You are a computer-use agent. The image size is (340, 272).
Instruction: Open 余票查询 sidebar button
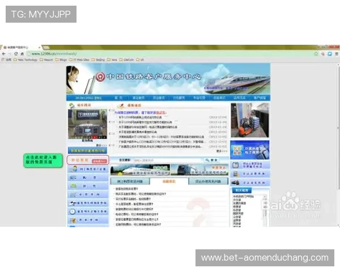coord(88,194)
